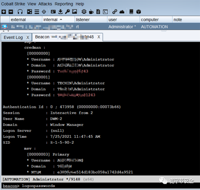Image resolution: width=200 pixels, height=190 pixels.
Task: Open Listeners via headphones icon
Action: (x=20, y=12)
